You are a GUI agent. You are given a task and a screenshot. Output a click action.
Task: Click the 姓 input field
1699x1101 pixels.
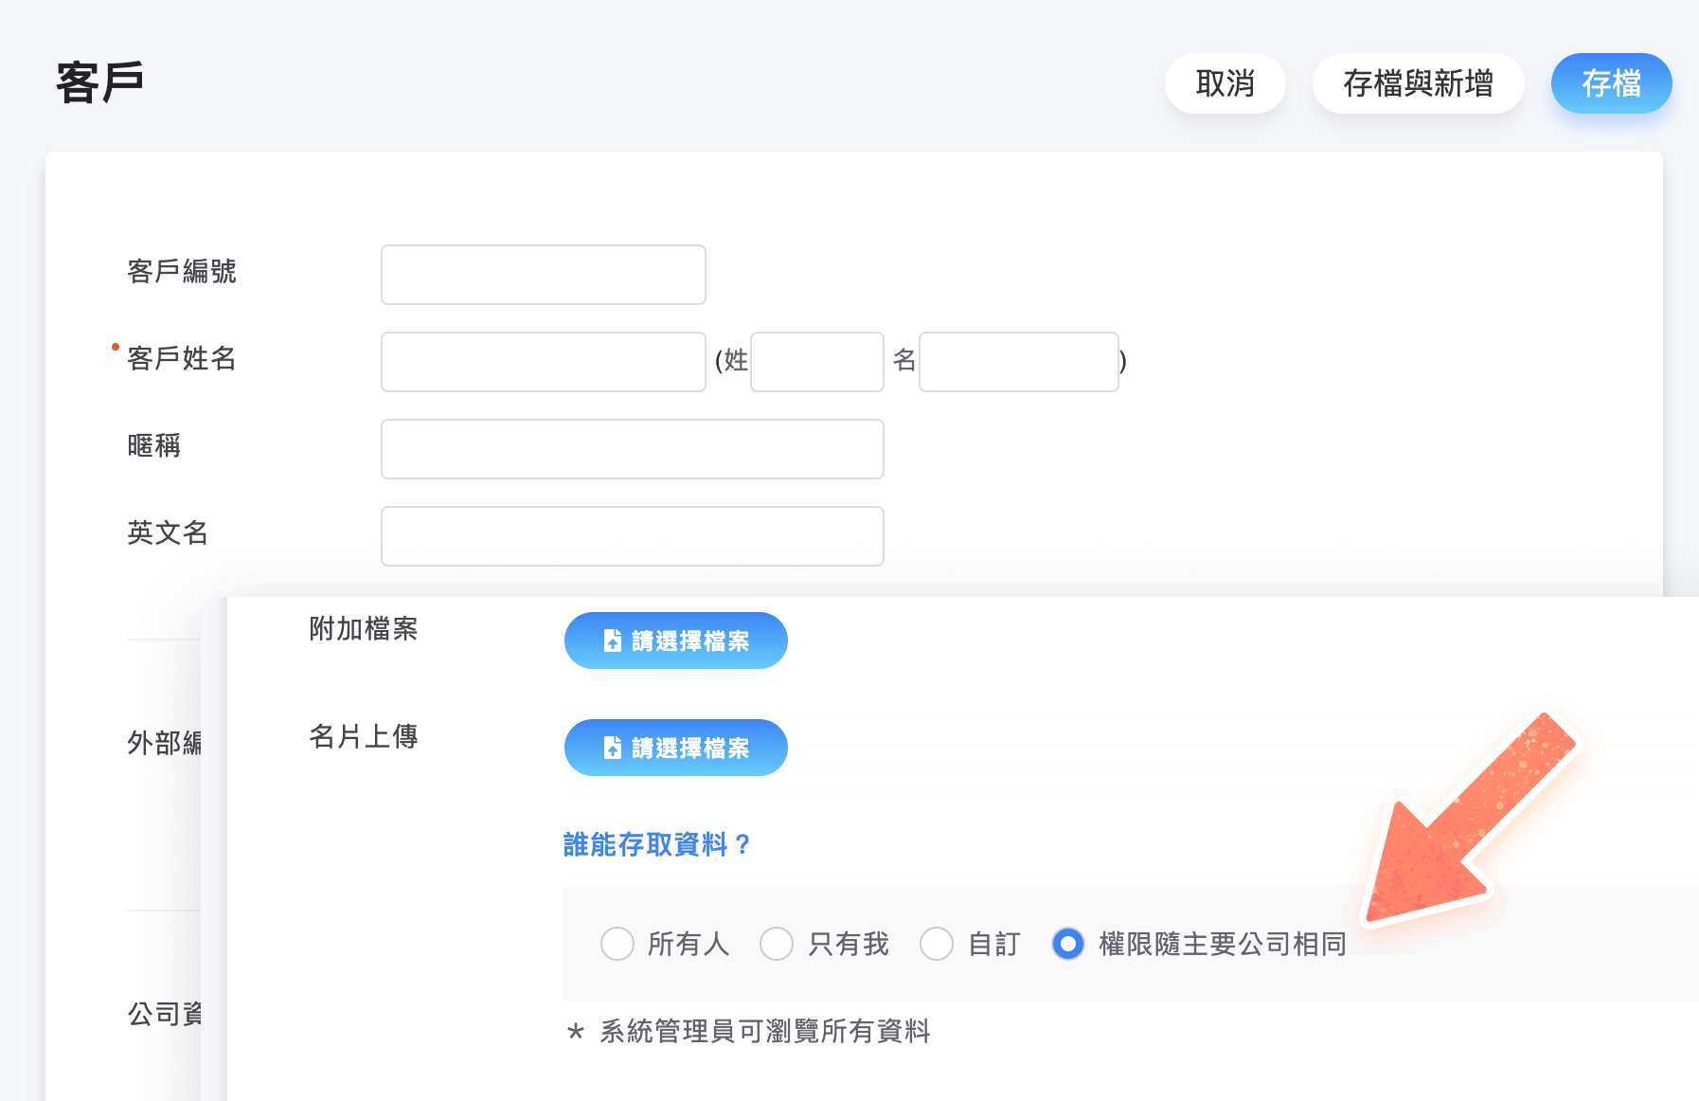click(815, 362)
